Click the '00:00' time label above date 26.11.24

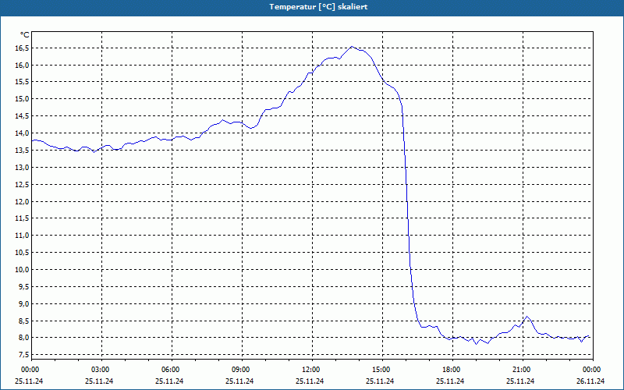593,370
